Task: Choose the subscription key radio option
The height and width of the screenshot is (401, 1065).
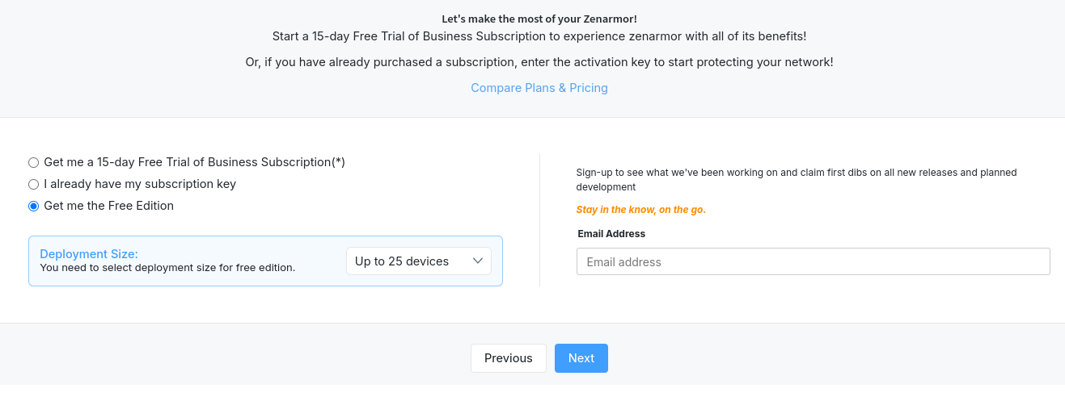Action: coord(33,184)
